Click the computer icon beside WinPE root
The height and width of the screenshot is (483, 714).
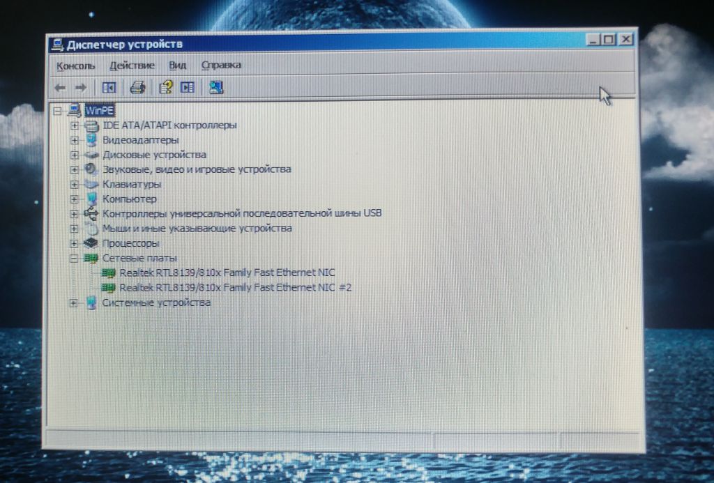coord(74,110)
